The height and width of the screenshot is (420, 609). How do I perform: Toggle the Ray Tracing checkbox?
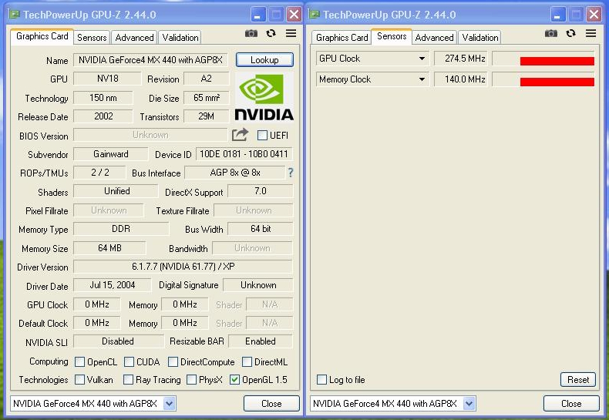coord(128,379)
